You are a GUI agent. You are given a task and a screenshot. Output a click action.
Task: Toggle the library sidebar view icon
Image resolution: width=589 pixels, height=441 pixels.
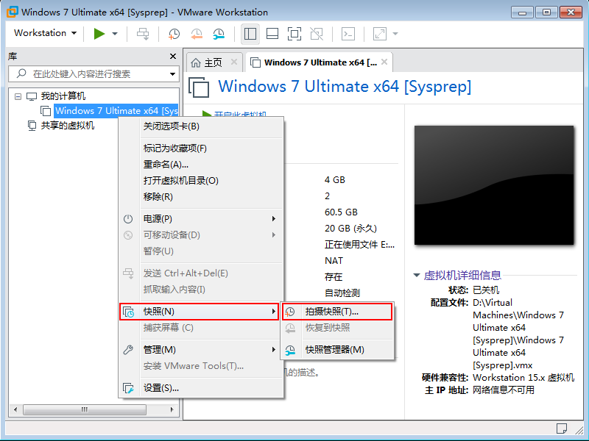[x=250, y=33]
